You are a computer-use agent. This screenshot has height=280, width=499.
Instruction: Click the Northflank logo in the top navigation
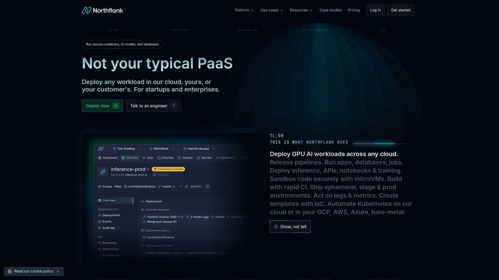(x=102, y=10)
